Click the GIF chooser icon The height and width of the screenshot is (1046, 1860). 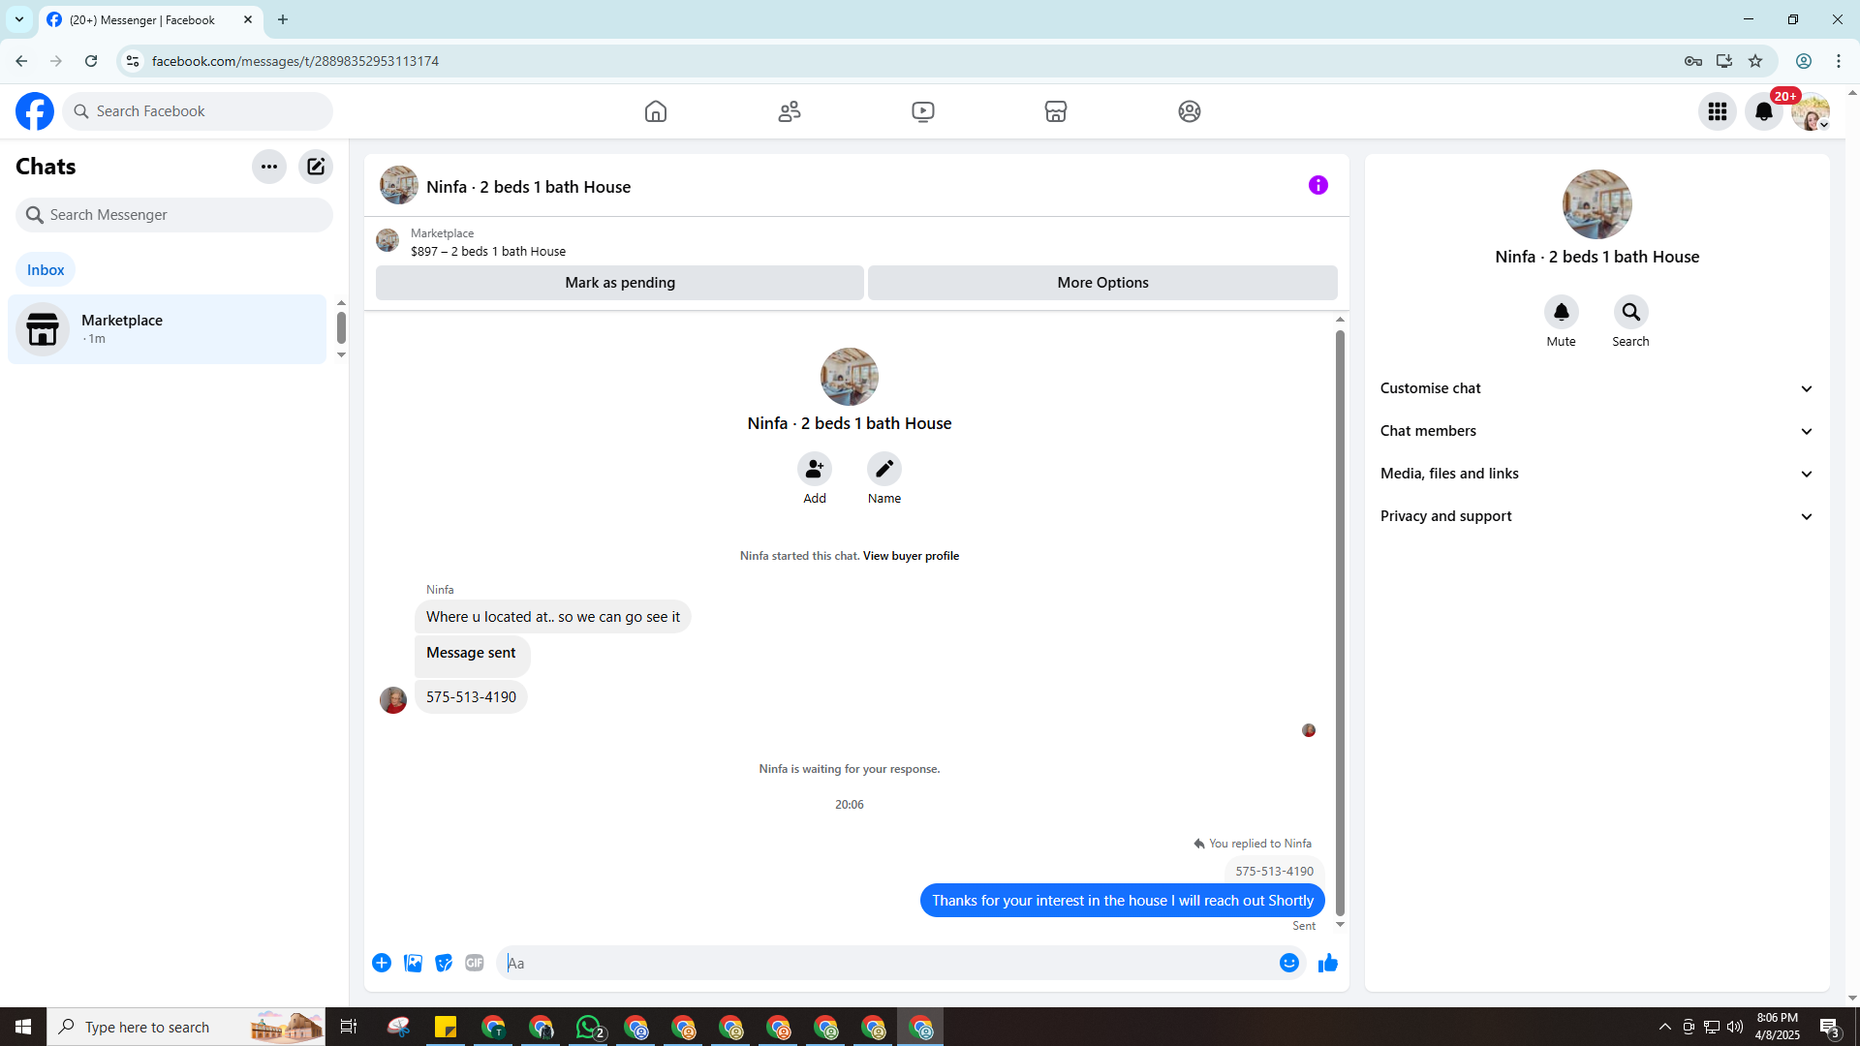pos(474,963)
